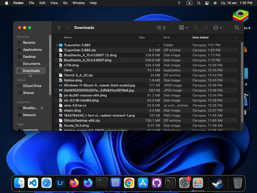
Task: Launch Safari from the Dock
Action: point(46,183)
